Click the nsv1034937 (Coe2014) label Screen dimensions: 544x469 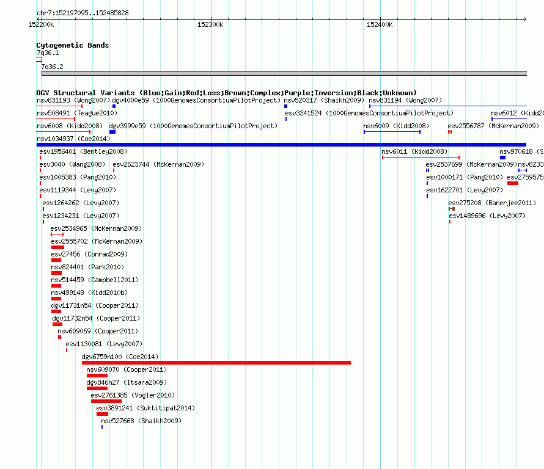click(x=73, y=139)
